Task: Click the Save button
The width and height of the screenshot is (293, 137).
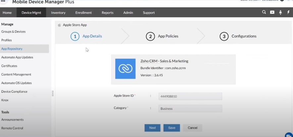Action: [x=171, y=128]
